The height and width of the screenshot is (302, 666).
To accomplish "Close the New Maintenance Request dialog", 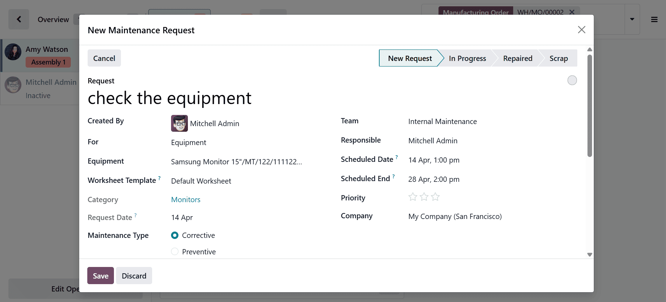I will point(582,30).
